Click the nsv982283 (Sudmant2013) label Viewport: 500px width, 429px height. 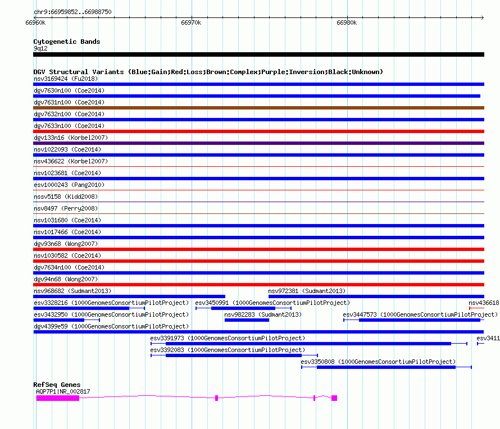coord(263,314)
